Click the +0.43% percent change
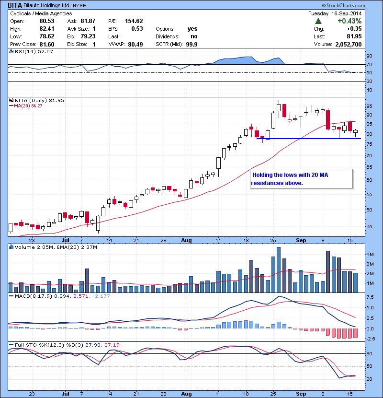 point(349,21)
